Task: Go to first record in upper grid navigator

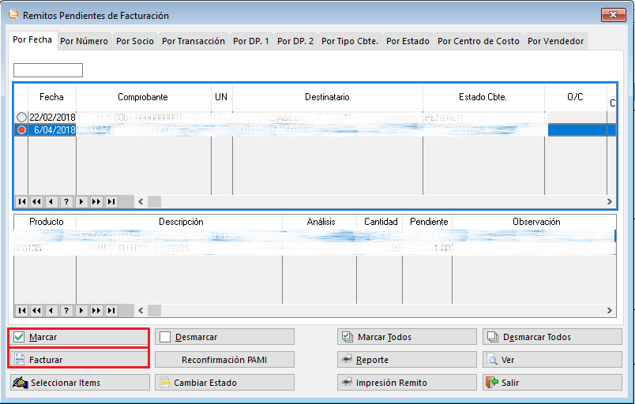Action: click(21, 202)
